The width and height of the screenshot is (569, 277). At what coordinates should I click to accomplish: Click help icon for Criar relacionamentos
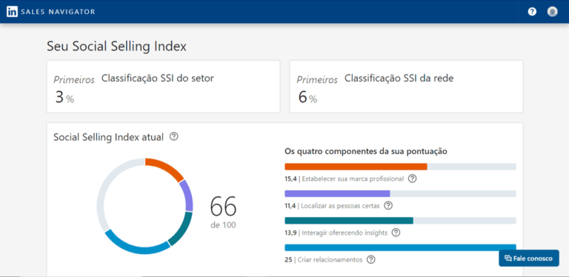coord(371,260)
